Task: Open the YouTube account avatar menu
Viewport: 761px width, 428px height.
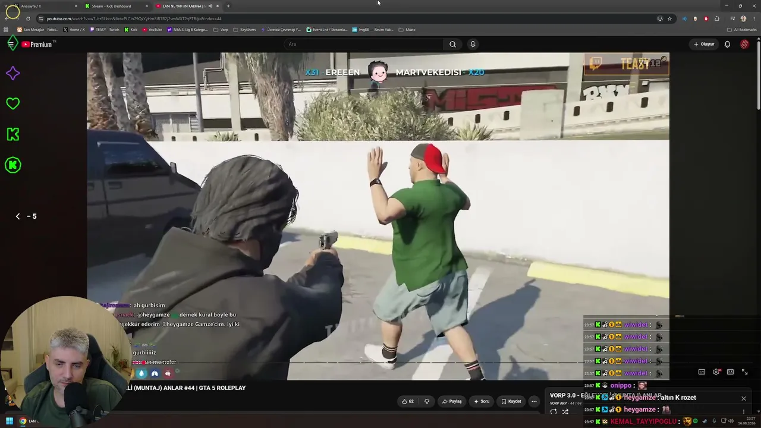Action: [744, 44]
